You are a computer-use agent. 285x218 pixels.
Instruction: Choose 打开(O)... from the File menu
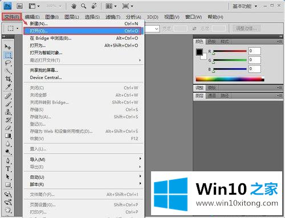83,31
